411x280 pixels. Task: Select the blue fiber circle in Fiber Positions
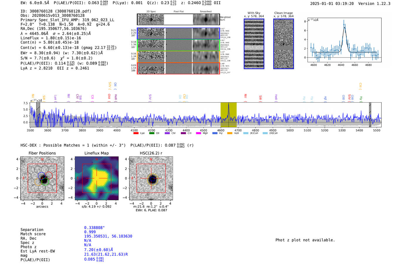click(41, 176)
